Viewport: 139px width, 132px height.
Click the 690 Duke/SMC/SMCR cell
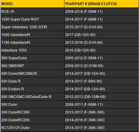pos(33,74)
